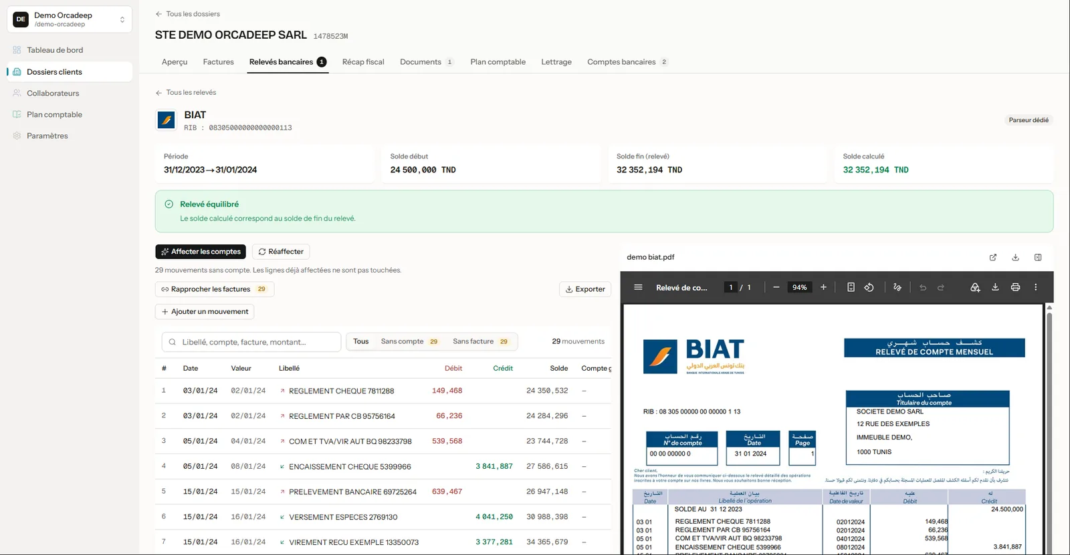Click the Crédit column header

(503, 369)
